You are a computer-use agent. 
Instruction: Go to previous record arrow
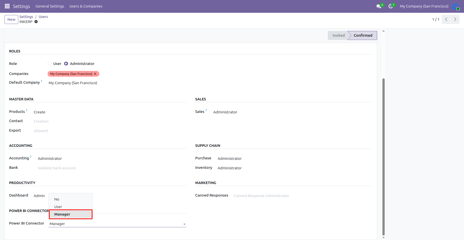tap(446, 19)
